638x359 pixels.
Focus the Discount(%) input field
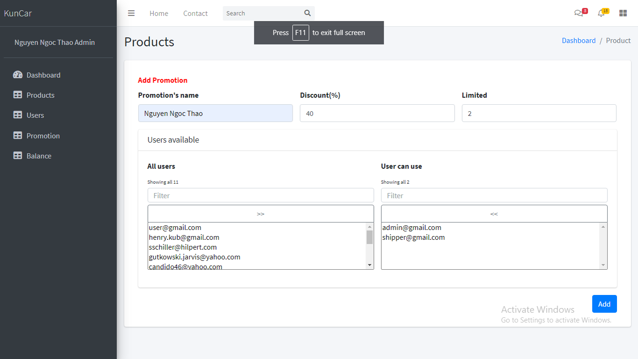coord(377,113)
